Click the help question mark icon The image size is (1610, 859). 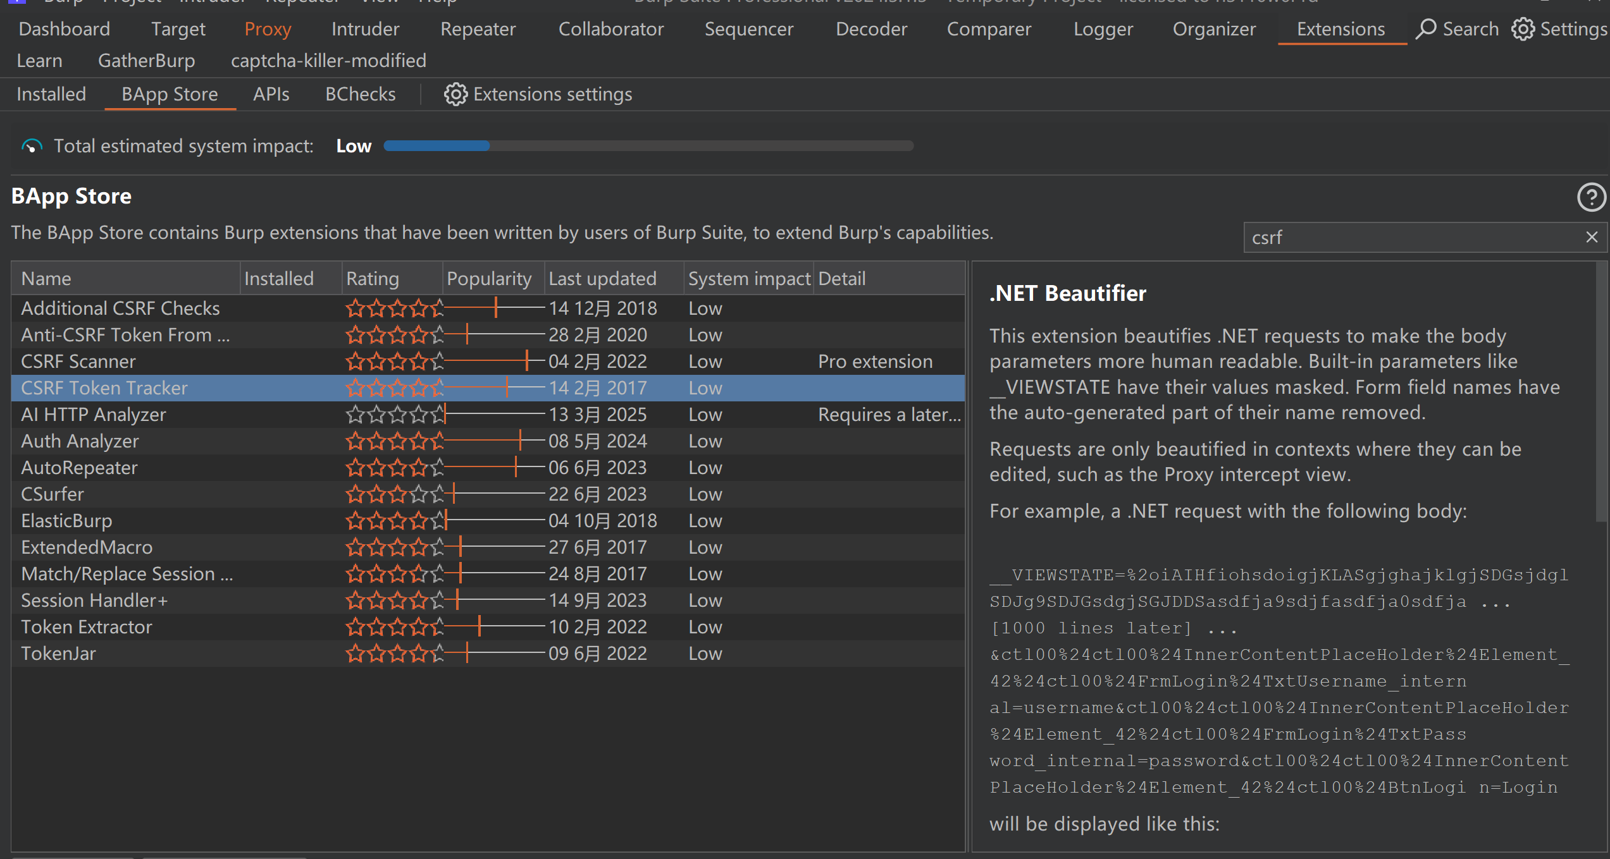1592,197
